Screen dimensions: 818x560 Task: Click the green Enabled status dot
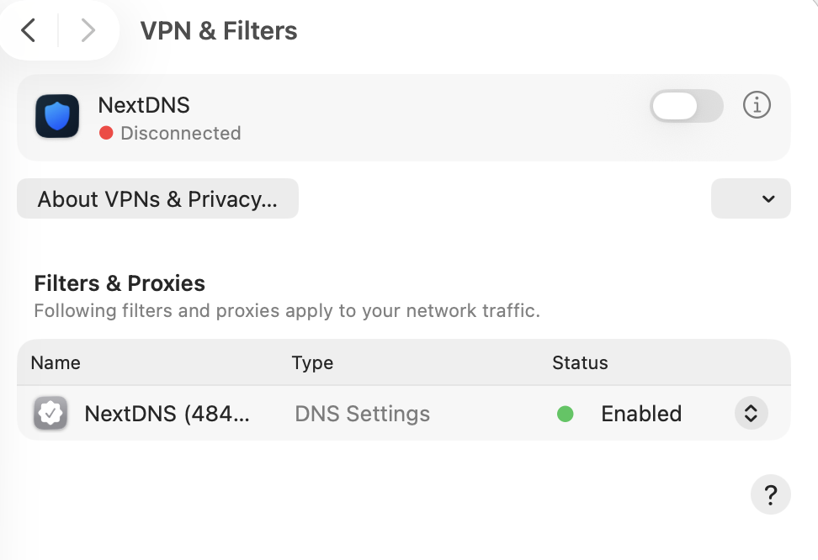(x=566, y=414)
